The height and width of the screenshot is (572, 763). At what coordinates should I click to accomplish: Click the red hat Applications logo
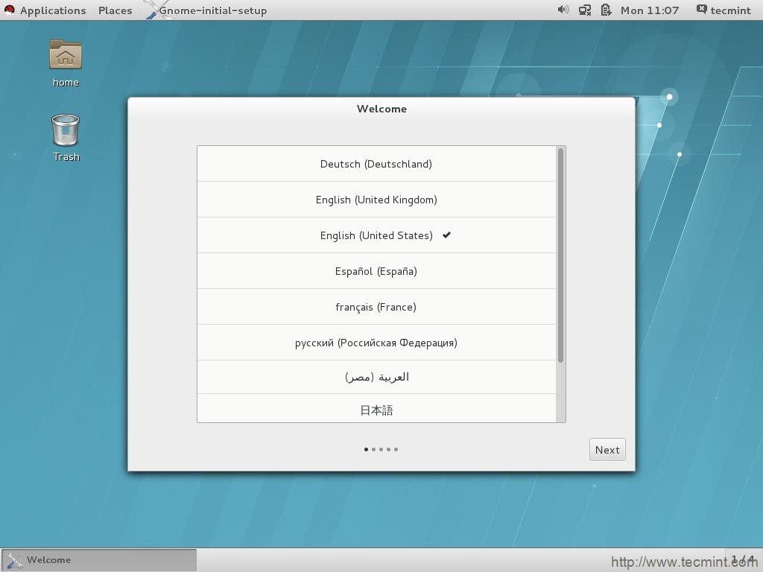(x=9, y=10)
